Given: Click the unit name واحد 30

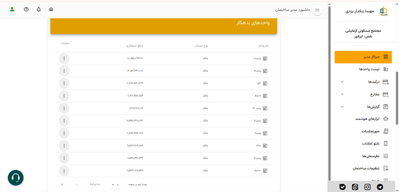Looking at the screenshot, I should pyautogui.click(x=256, y=109).
